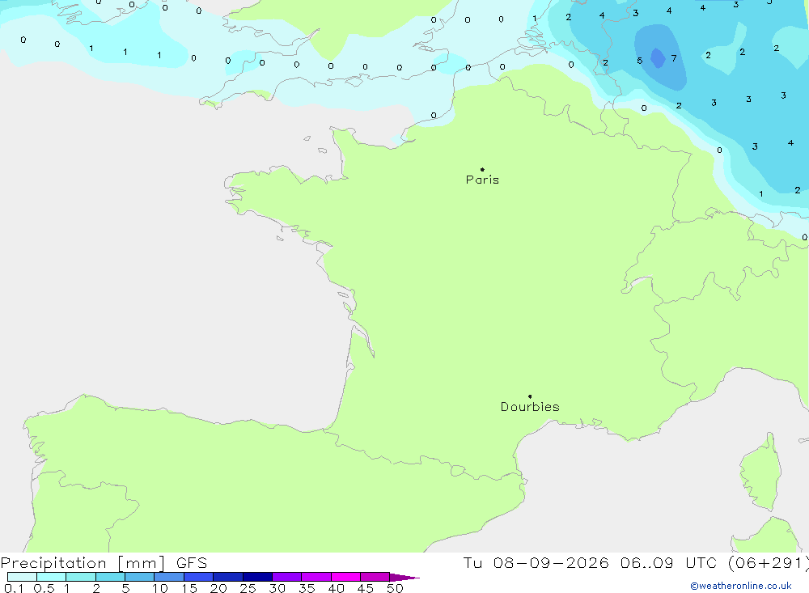
Task: Select the 10–15 mm legend swatch
Action: [x=169, y=577]
